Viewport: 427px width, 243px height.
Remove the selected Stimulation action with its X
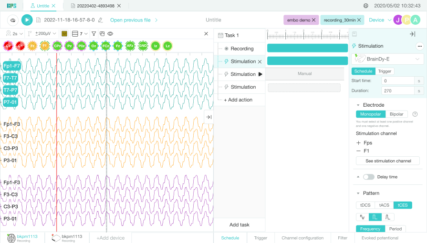tap(260, 61)
